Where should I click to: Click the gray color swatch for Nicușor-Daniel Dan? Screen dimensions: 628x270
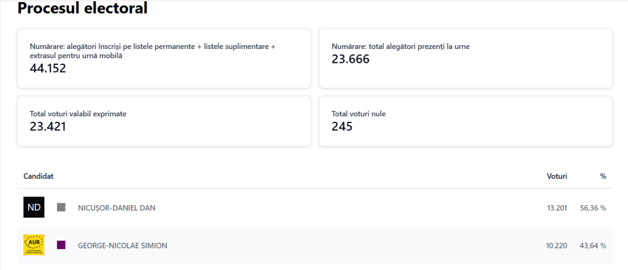[x=61, y=208]
